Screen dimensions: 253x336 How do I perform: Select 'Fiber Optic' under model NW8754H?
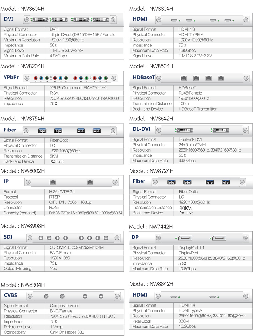tap(59, 140)
